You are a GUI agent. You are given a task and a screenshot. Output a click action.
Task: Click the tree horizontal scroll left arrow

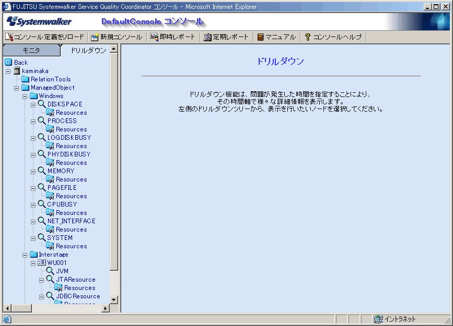[7, 308]
